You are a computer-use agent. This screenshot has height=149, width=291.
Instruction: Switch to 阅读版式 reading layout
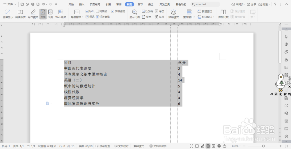click(20, 14)
